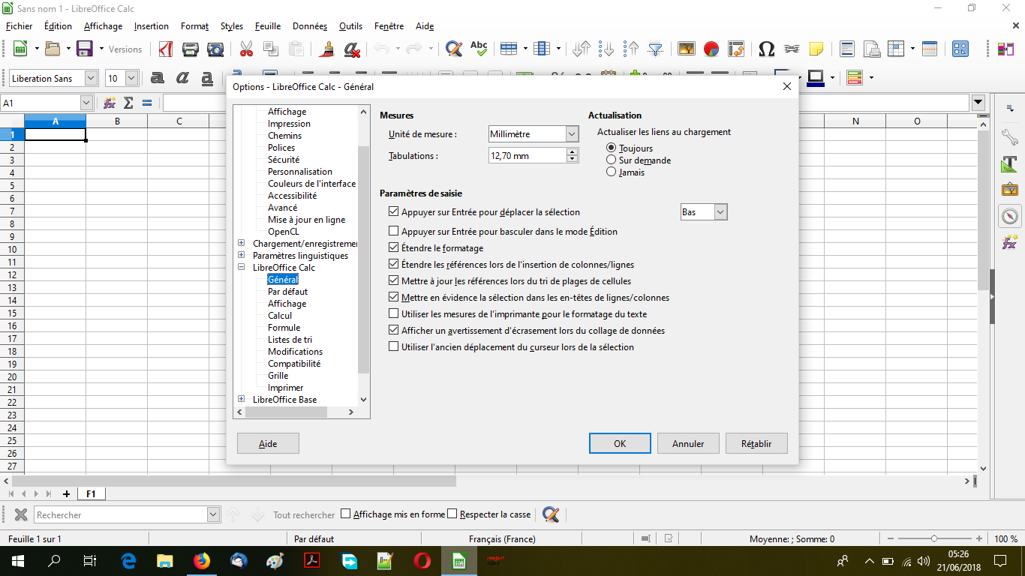Open the Données menu
Viewport: 1025px width, 576px height.
tap(310, 26)
